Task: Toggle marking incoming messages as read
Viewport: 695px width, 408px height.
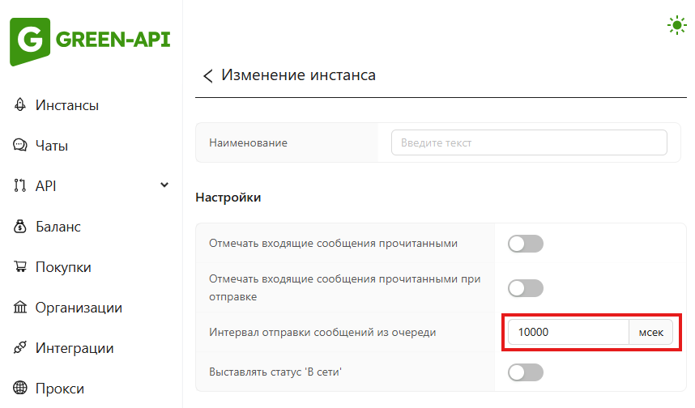Action: 525,244
